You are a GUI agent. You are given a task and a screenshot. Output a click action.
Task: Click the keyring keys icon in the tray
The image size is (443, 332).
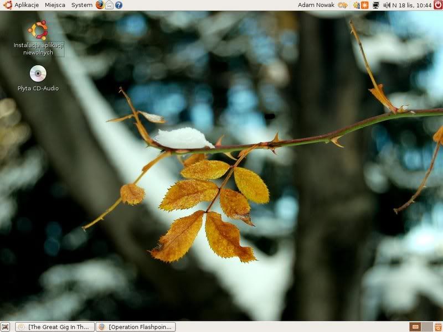[x=343, y=5]
